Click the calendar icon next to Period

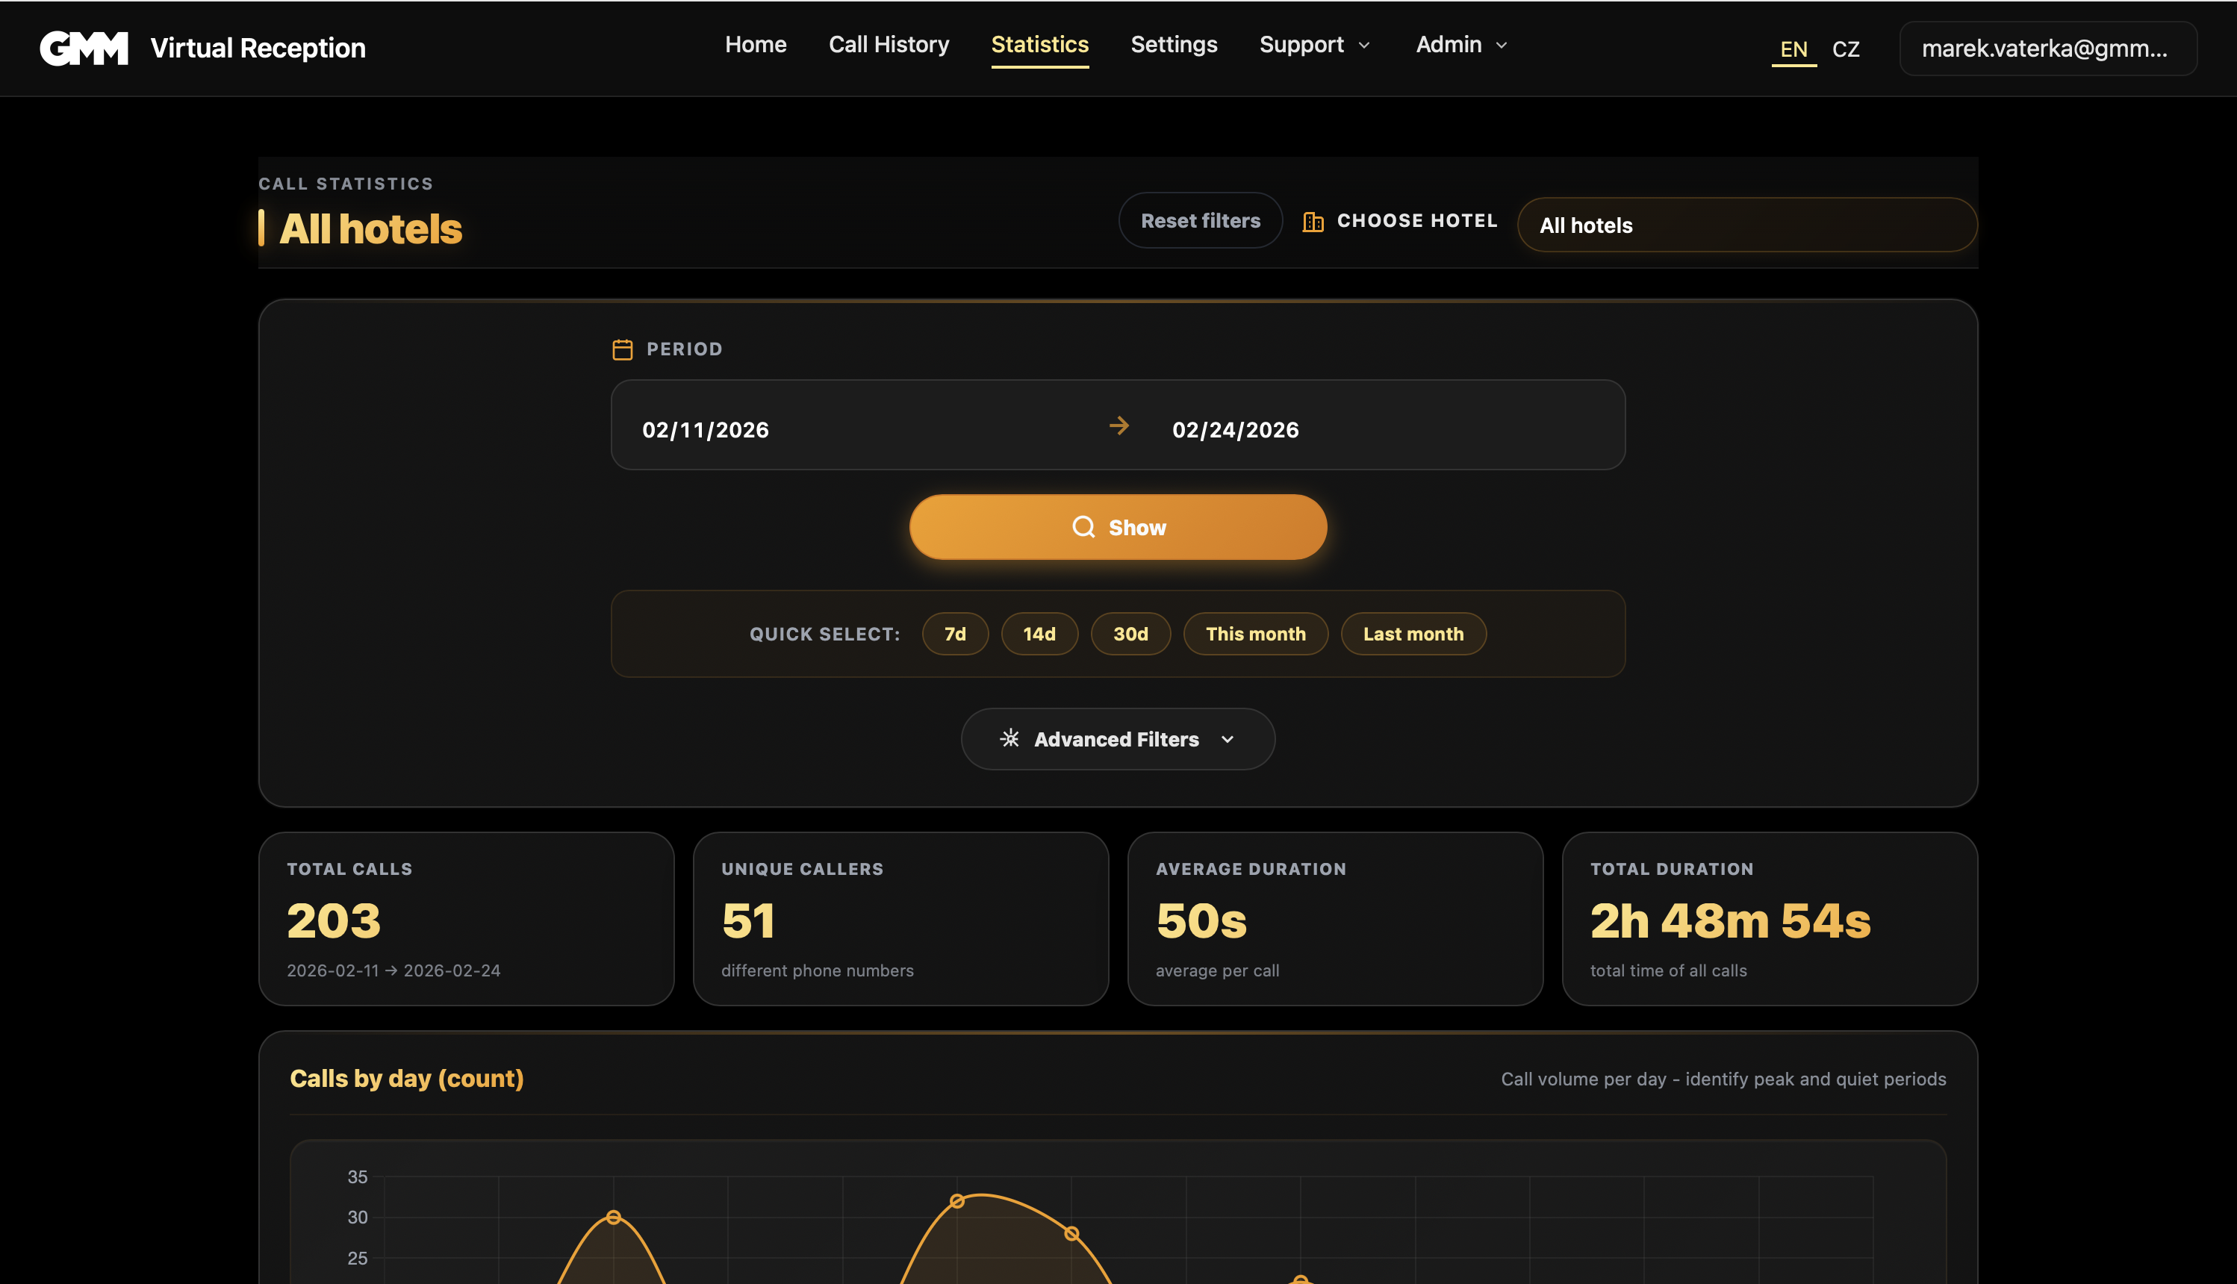[623, 349]
